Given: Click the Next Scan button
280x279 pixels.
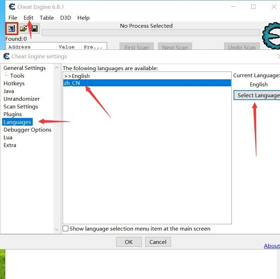Looking at the screenshot, I should [x=175, y=46].
